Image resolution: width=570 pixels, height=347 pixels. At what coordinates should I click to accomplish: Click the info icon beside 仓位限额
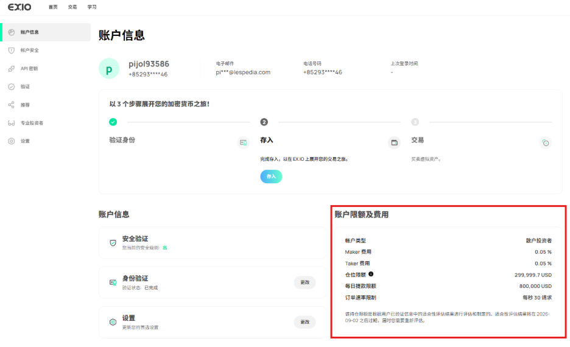pyautogui.click(x=371, y=275)
